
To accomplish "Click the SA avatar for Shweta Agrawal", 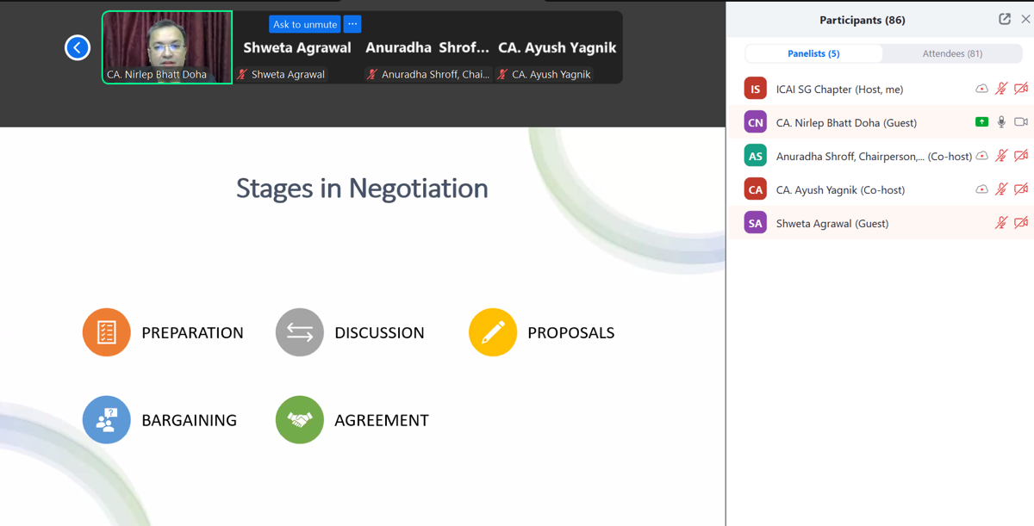I will coord(756,223).
